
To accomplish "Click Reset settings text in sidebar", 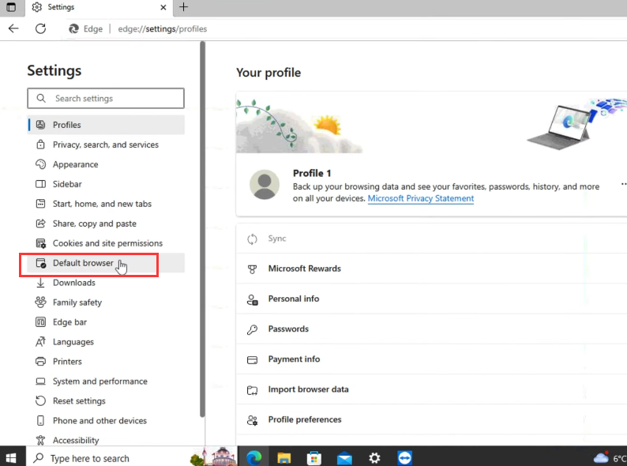I will [x=79, y=400].
